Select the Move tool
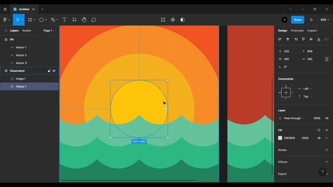Image resolution: width=333 pixels, height=187 pixels. pyautogui.click(x=18, y=20)
